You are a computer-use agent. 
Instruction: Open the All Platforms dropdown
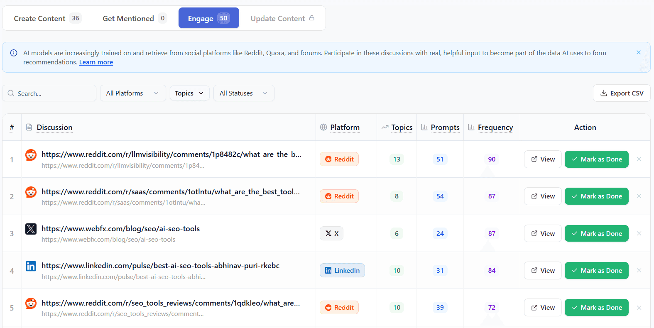pyautogui.click(x=133, y=93)
